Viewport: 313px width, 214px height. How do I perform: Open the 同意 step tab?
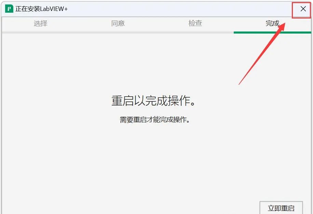click(x=118, y=23)
